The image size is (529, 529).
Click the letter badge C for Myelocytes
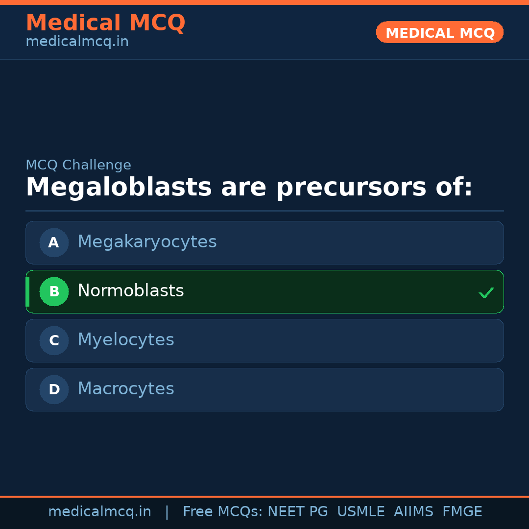pyautogui.click(x=54, y=340)
